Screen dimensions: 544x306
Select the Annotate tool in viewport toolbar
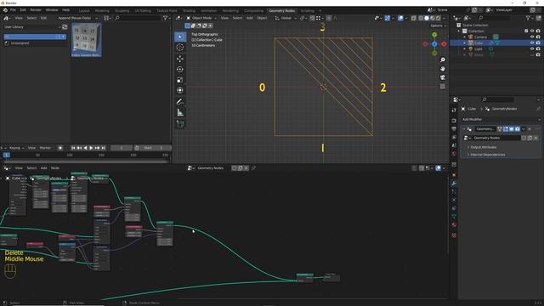(179, 102)
